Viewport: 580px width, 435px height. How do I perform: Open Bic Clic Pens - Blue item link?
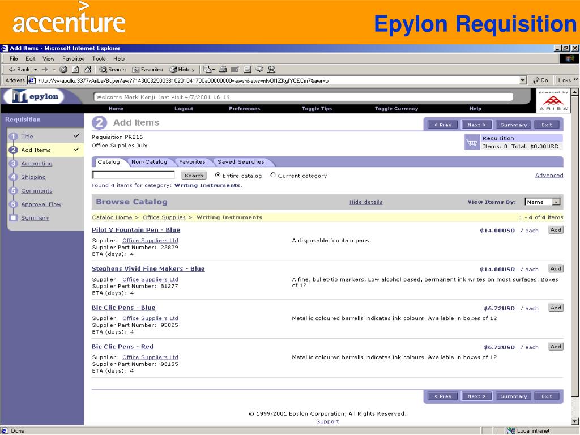(123, 308)
